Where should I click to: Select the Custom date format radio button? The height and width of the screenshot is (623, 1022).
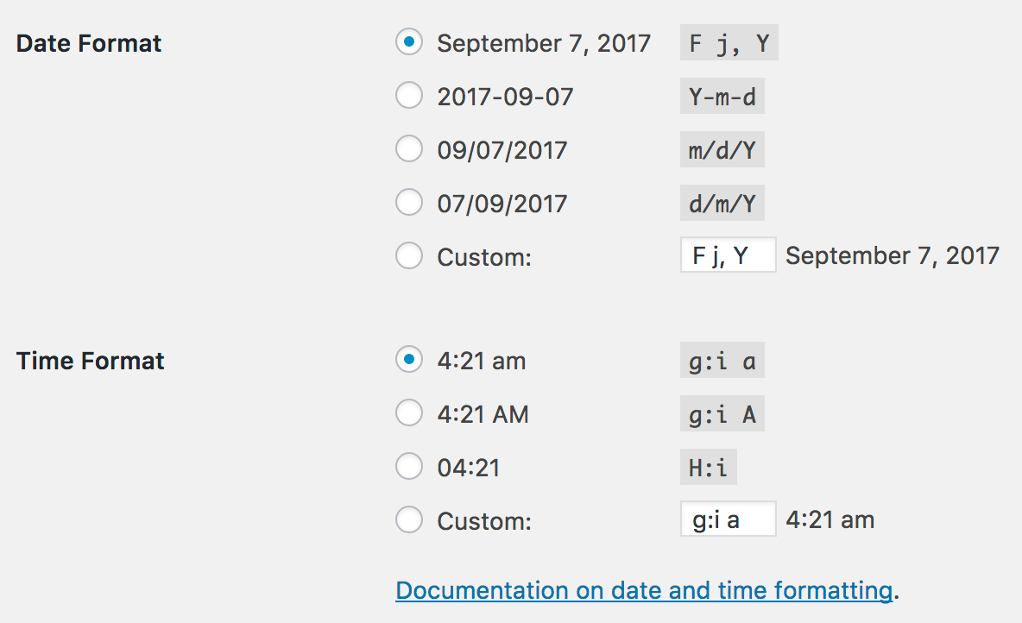pos(409,256)
